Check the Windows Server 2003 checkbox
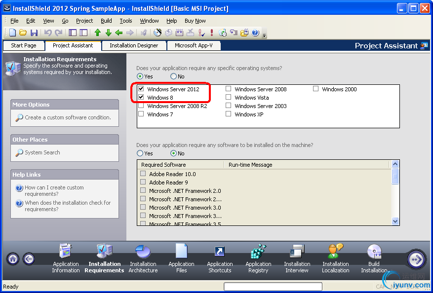The width and height of the screenshot is (433, 293). 229,106
